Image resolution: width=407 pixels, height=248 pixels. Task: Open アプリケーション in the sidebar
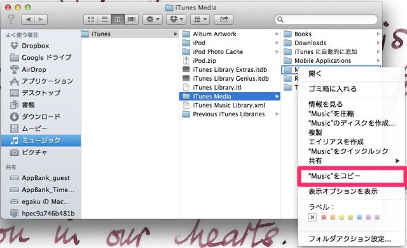coord(41,81)
